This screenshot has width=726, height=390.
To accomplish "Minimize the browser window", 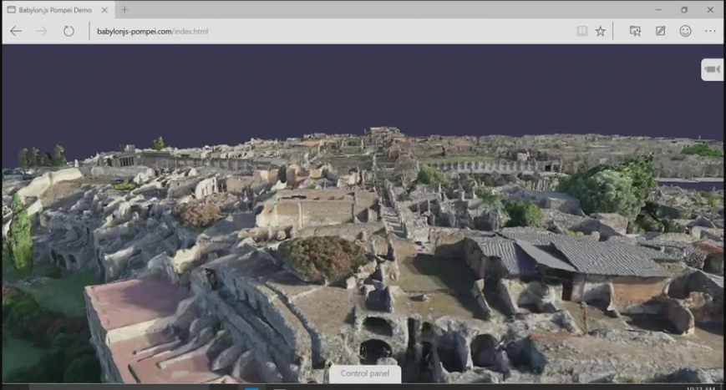I will point(657,9).
